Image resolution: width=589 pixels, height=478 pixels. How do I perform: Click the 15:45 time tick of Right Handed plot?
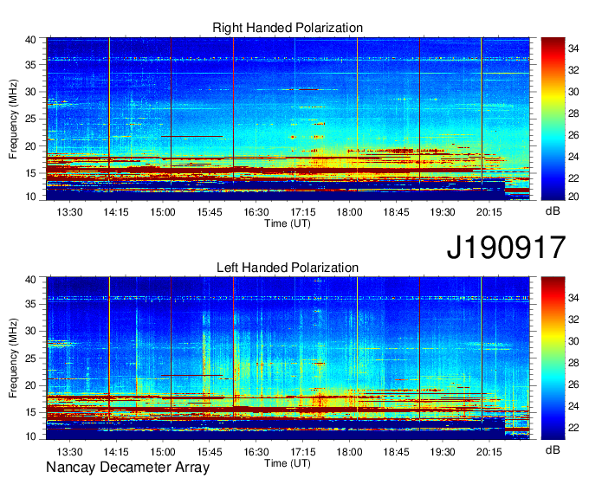click(210, 212)
